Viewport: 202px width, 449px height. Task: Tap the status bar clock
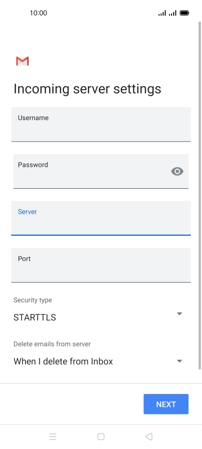point(38,13)
